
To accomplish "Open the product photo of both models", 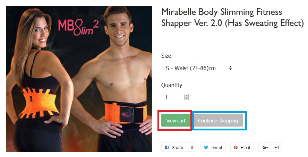I will [79, 79].
